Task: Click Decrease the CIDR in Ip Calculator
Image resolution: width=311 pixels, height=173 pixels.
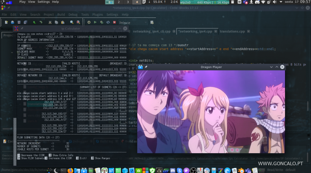Action: click(31, 155)
